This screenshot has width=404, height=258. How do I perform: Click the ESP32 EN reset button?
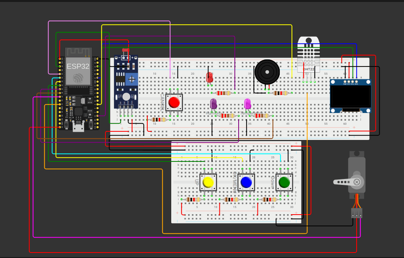[67, 125]
